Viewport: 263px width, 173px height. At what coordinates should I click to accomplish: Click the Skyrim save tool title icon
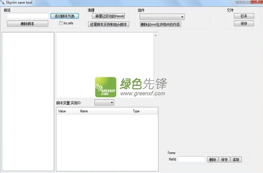(2, 2)
